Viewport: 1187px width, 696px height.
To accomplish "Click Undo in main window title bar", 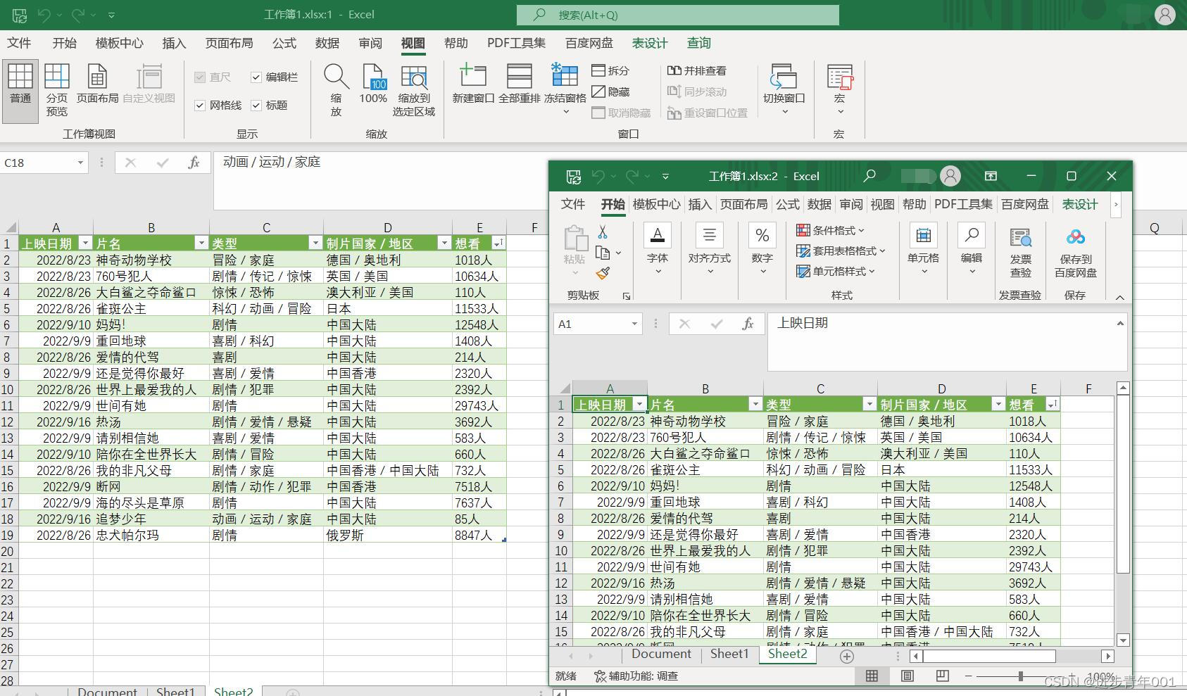I will [44, 14].
